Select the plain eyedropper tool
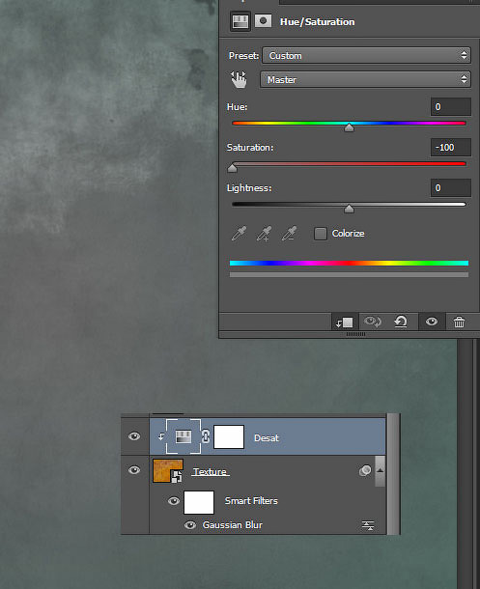The width and height of the screenshot is (480, 589). 239,234
